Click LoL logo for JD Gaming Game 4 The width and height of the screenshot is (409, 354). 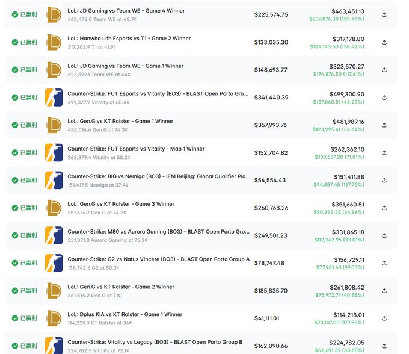click(54, 14)
